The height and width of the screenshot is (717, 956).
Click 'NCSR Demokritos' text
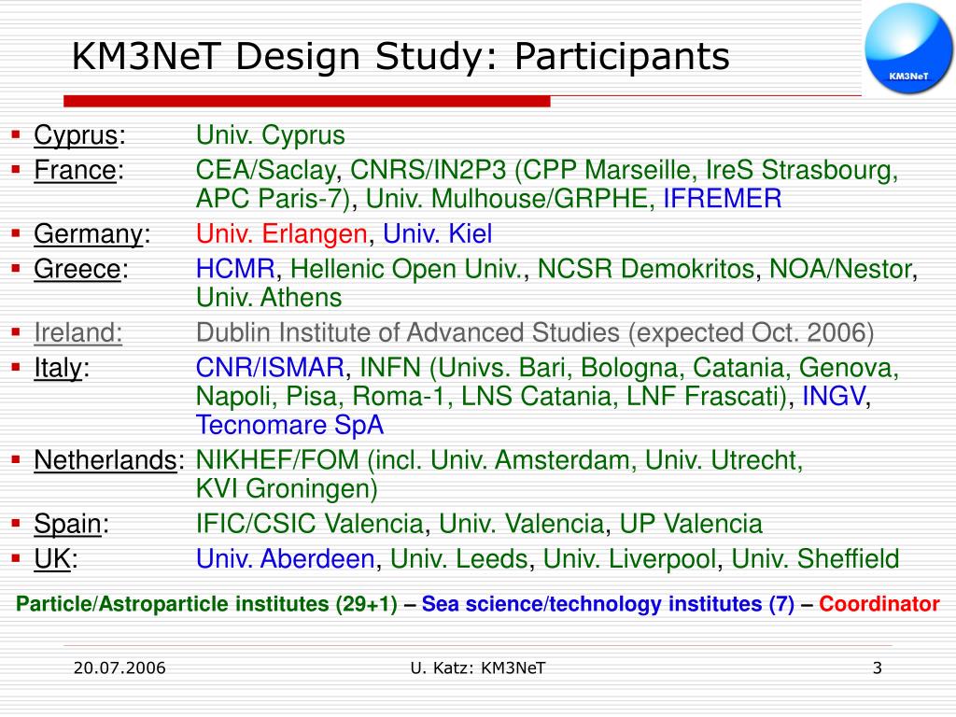(646, 269)
